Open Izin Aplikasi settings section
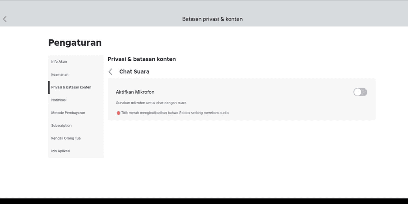The width and height of the screenshot is (408, 204). pos(61,151)
